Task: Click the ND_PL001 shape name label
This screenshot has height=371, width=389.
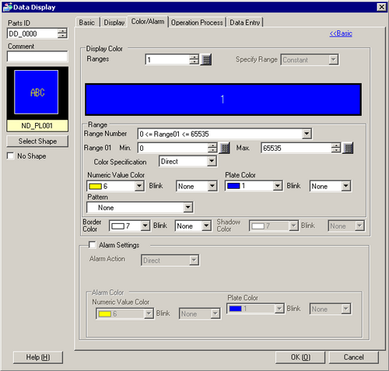Action: (x=37, y=126)
